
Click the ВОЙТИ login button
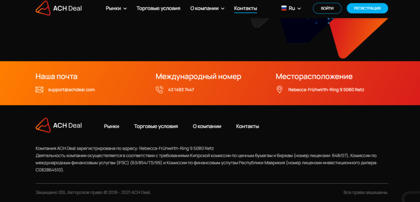pos(327,8)
